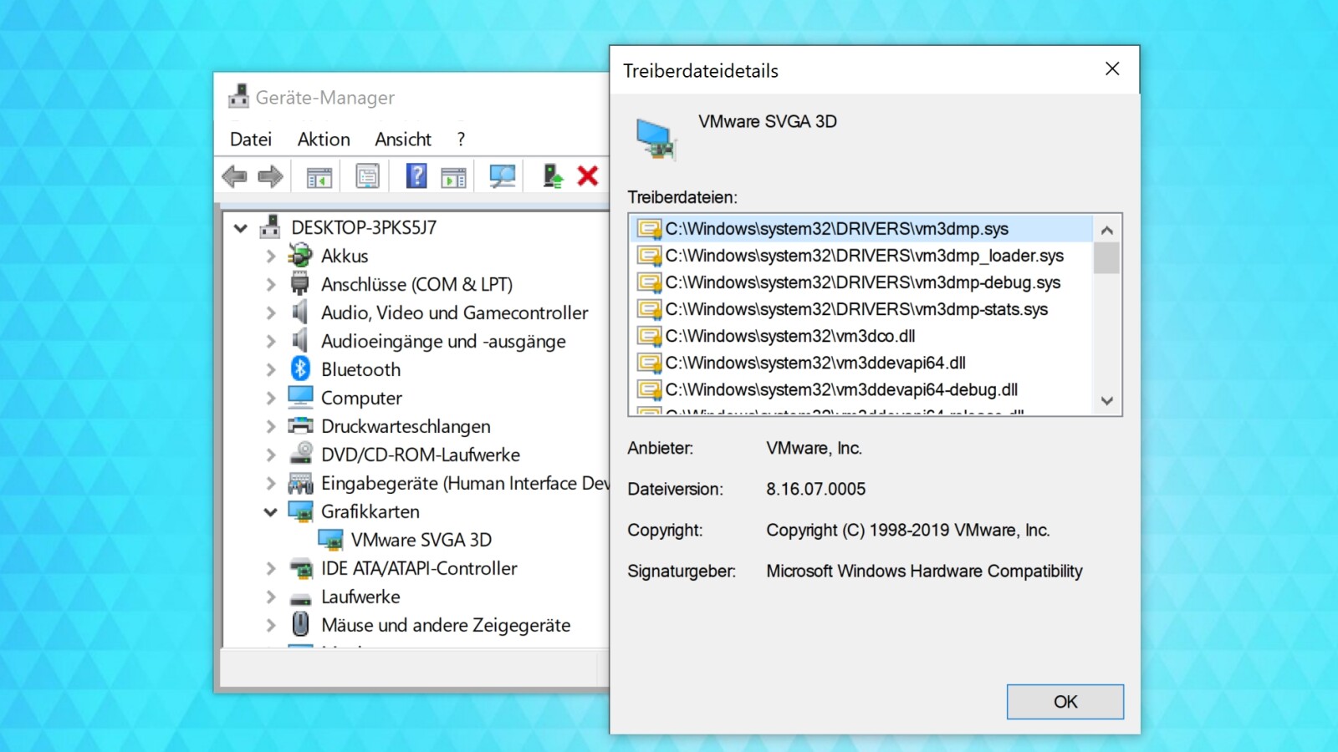Image resolution: width=1338 pixels, height=752 pixels.
Task: Click the blue Help question mark icon
Action: pos(416,175)
